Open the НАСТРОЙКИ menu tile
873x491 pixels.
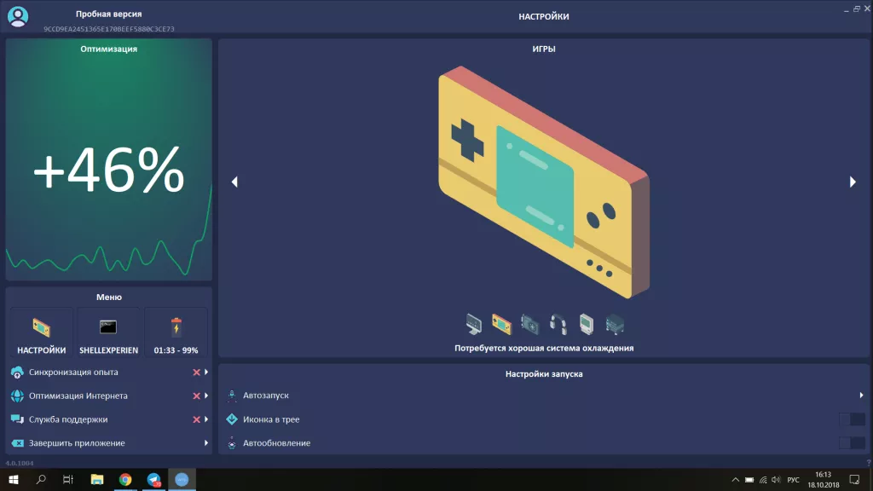point(41,332)
